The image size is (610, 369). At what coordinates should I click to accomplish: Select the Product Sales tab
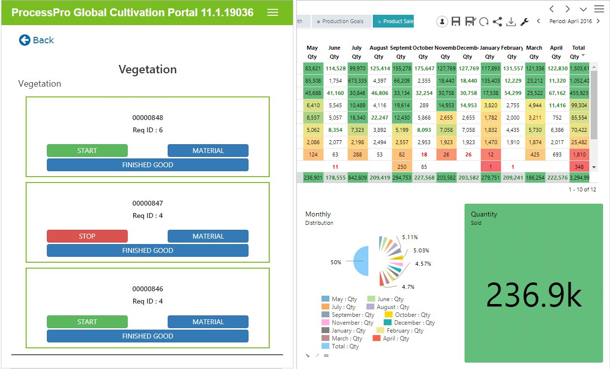click(394, 21)
